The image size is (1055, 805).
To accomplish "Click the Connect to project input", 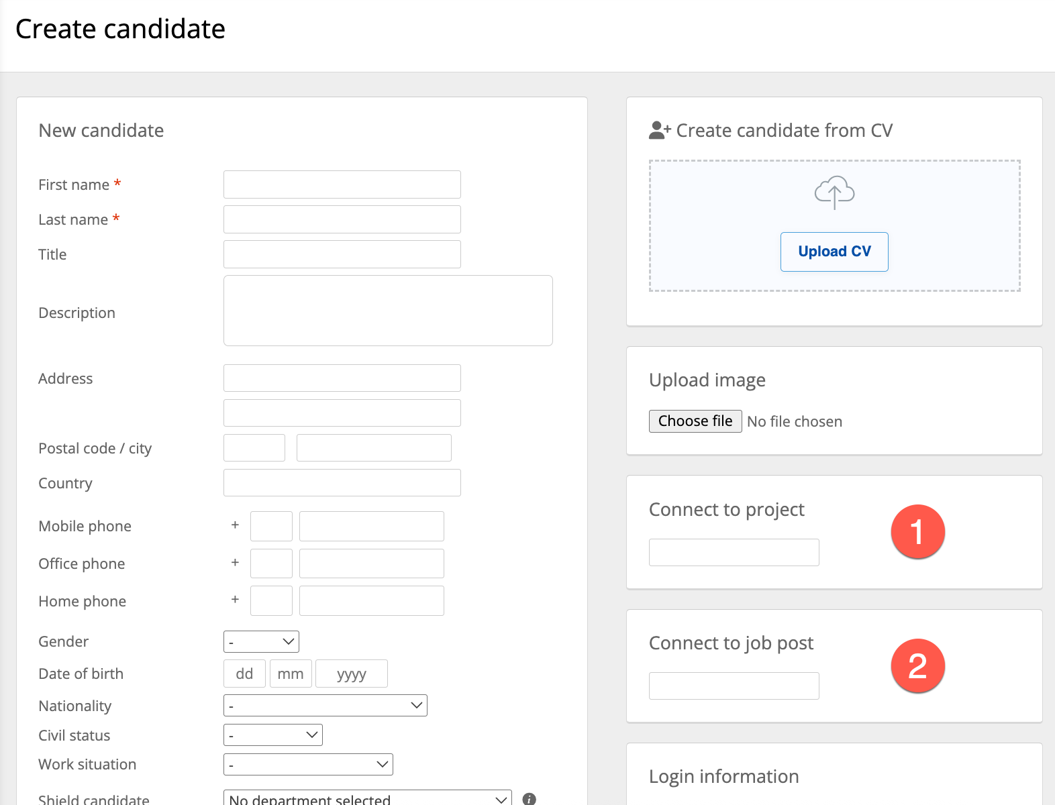I will [734, 553].
